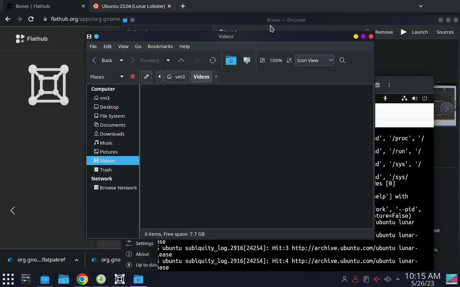Close the Places side pane
Image resolution: width=460 pixels, height=287 pixels.
coord(133,76)
